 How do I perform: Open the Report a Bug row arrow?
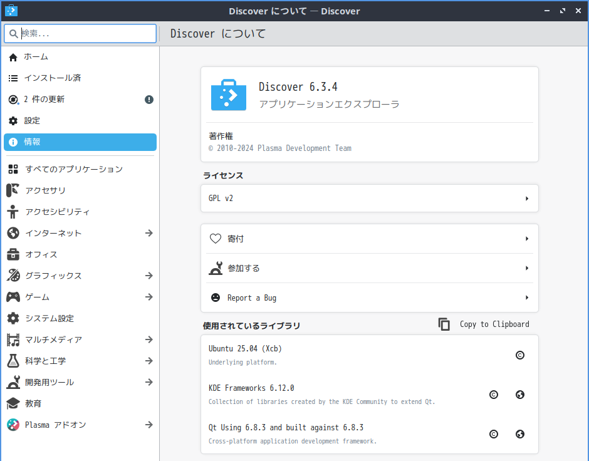(527, 298)
